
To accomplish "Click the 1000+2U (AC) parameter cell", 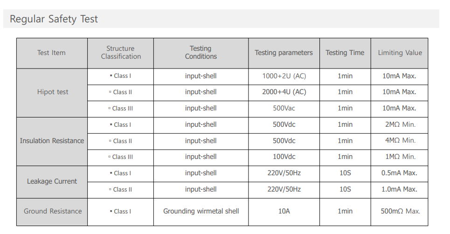I will (x=284, y=76).
